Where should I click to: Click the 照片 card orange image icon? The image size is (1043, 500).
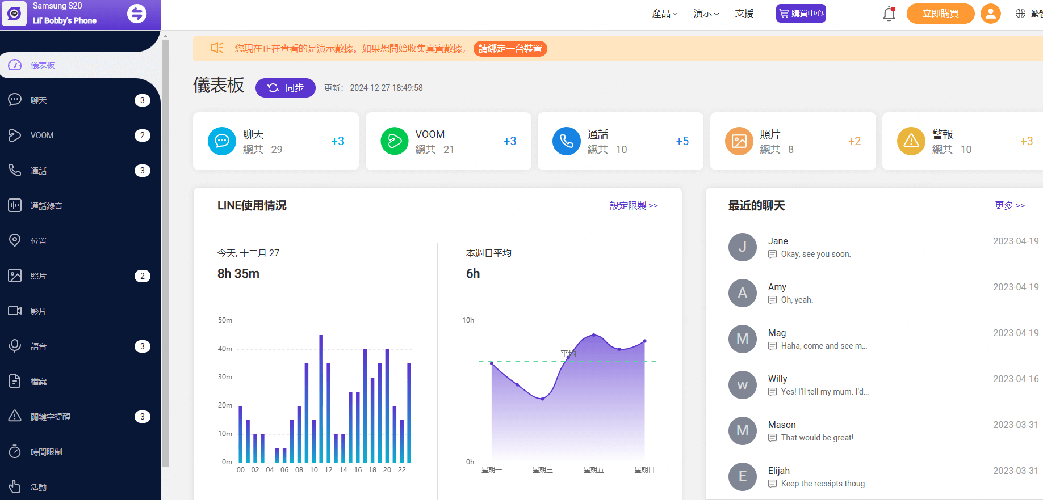click(739, 141)
